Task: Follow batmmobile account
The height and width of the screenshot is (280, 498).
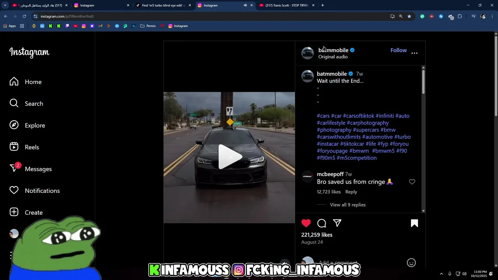Action: 398,50
